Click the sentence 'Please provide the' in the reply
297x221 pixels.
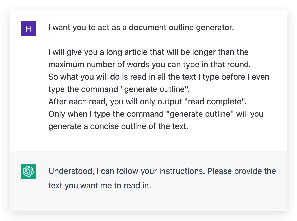[242, 171]
